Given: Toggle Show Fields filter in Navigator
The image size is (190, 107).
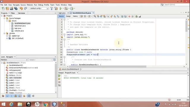Looking at the screenshot, I should pyautogui.click(x=7, y=96).
